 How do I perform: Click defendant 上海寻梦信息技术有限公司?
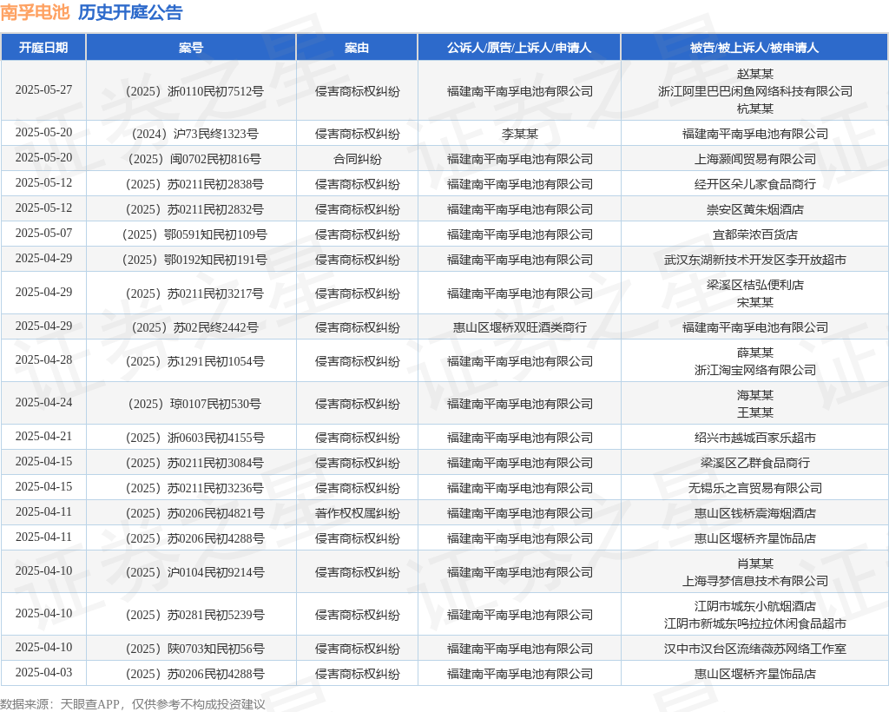tap(754, 581)
